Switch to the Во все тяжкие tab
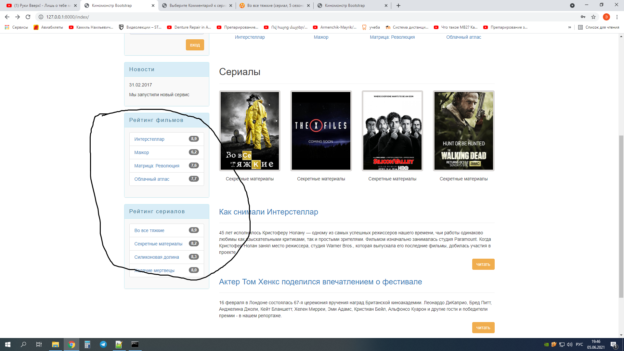 pyautogui.click(x=275, y=6)
